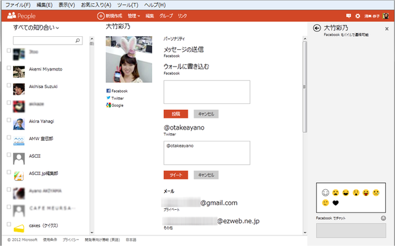The image size is (395, 246).
Task: Open the 表示(V) menu
Action: tap(66, 5)
